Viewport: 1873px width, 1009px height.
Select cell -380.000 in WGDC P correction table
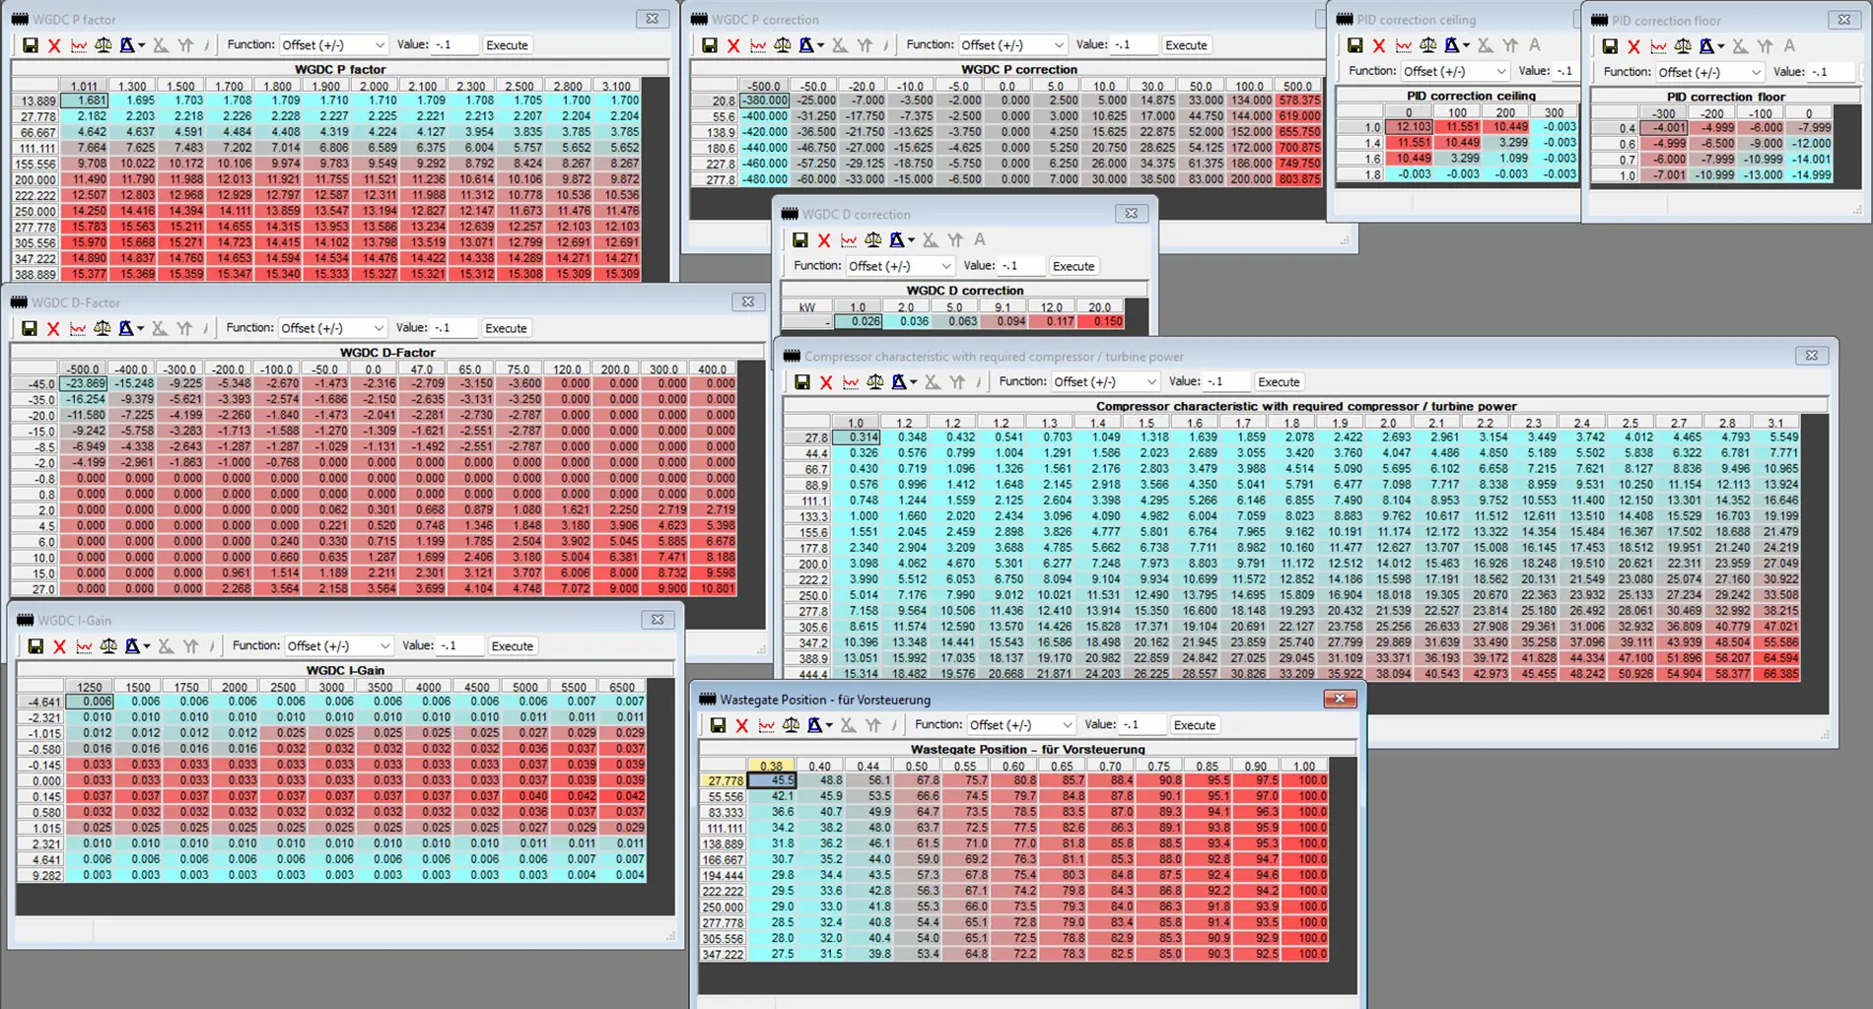[x=764, y=101]
